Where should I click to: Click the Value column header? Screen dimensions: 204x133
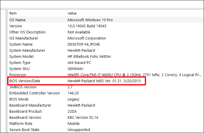click(72, 13)
